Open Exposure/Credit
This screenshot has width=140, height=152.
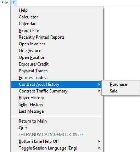[x=56, y=64]
